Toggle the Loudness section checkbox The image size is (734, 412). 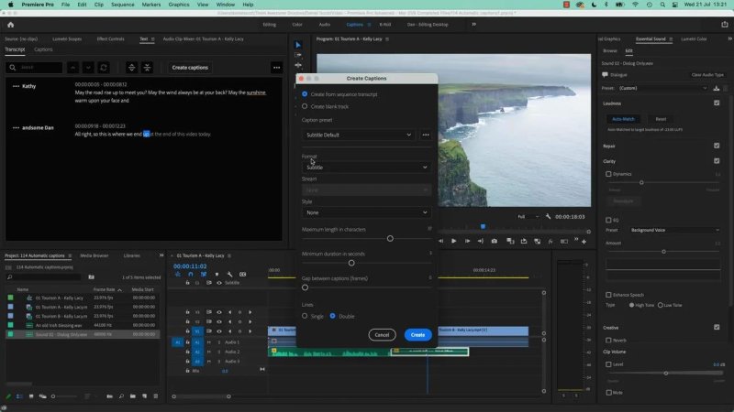tap(717, 103)
